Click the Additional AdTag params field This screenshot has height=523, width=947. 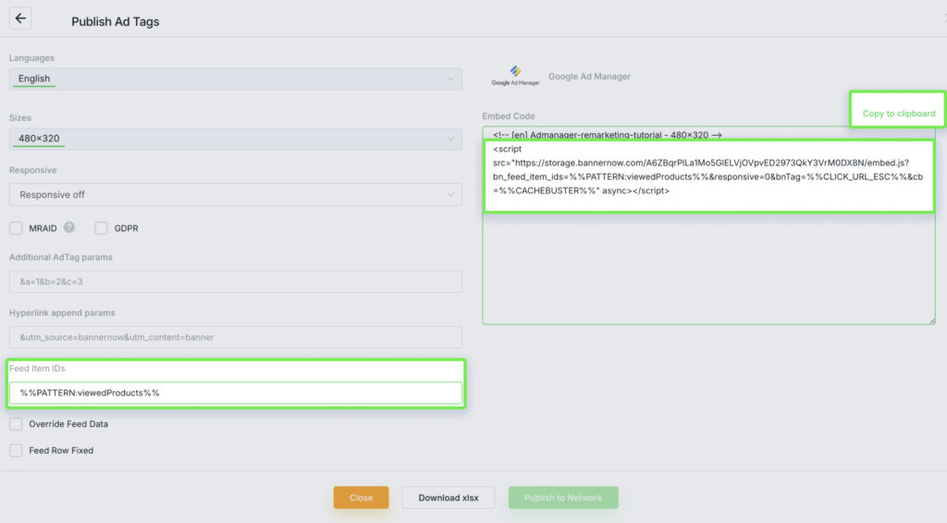(x=236, y=282)
